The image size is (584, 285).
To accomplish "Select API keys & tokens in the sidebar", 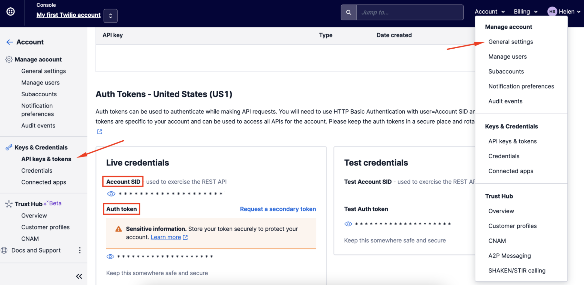I will pos(46,159).
